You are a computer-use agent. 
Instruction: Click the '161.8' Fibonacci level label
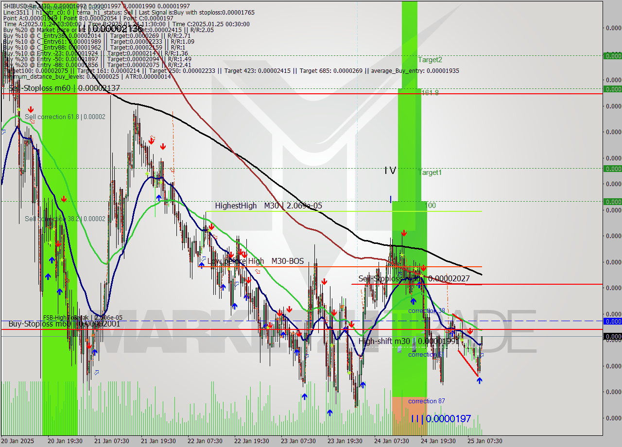[x=430, y=92]
